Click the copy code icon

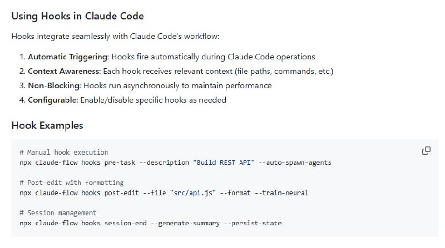tap(426, 150)
